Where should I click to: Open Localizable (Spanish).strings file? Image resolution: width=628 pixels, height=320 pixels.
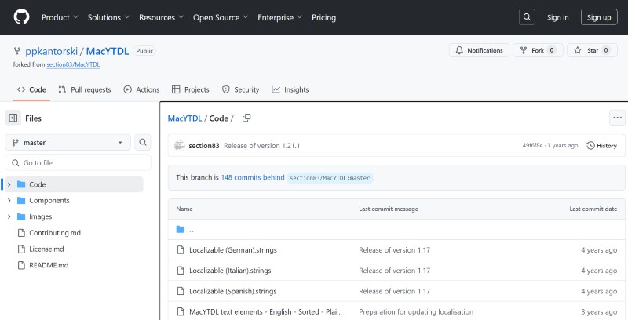point(232,291)
